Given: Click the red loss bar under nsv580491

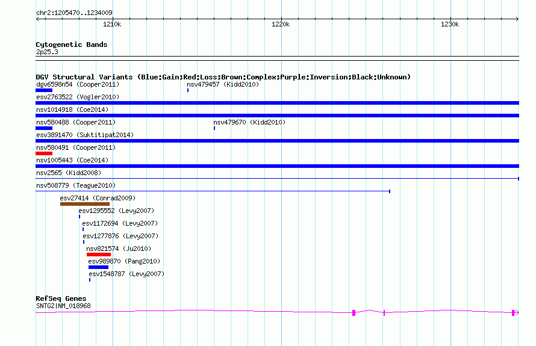Looking at the screenshot, I should 44,153.
